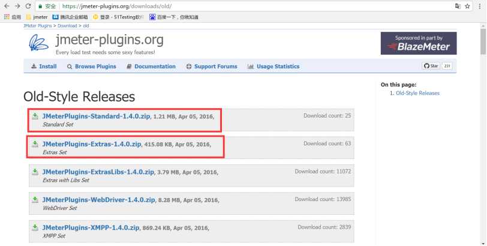Click the Download breadcrumb link
487x246 pixels.
tap(67, 26)
